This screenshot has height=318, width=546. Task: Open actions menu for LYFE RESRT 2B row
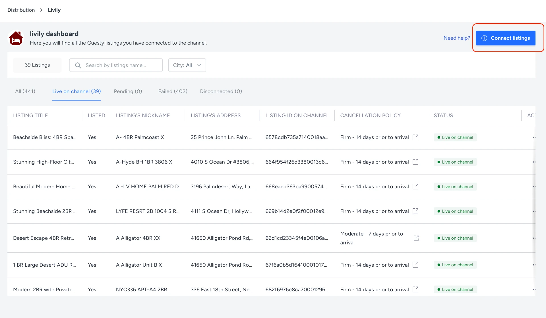[534, 211]
